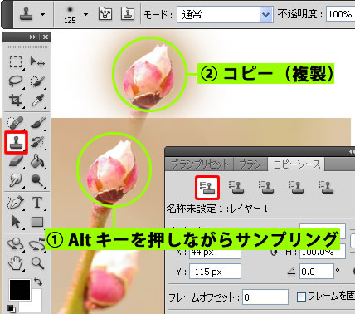Viewport: 355px width, 314px height.
Task: Toggle the フレームを固定 checkbox
Action: 301,297
